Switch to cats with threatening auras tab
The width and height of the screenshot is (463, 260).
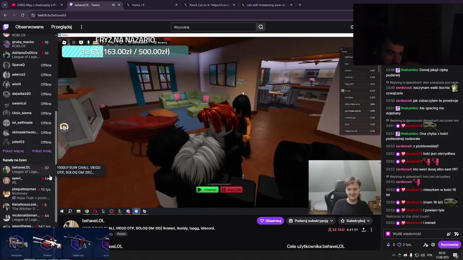tap(266, 5)
